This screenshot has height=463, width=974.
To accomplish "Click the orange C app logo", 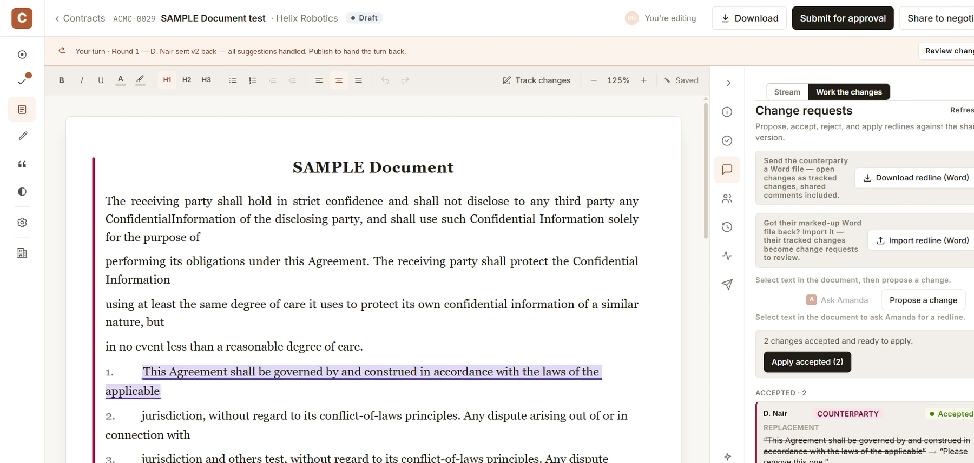I will click(22, 18).
